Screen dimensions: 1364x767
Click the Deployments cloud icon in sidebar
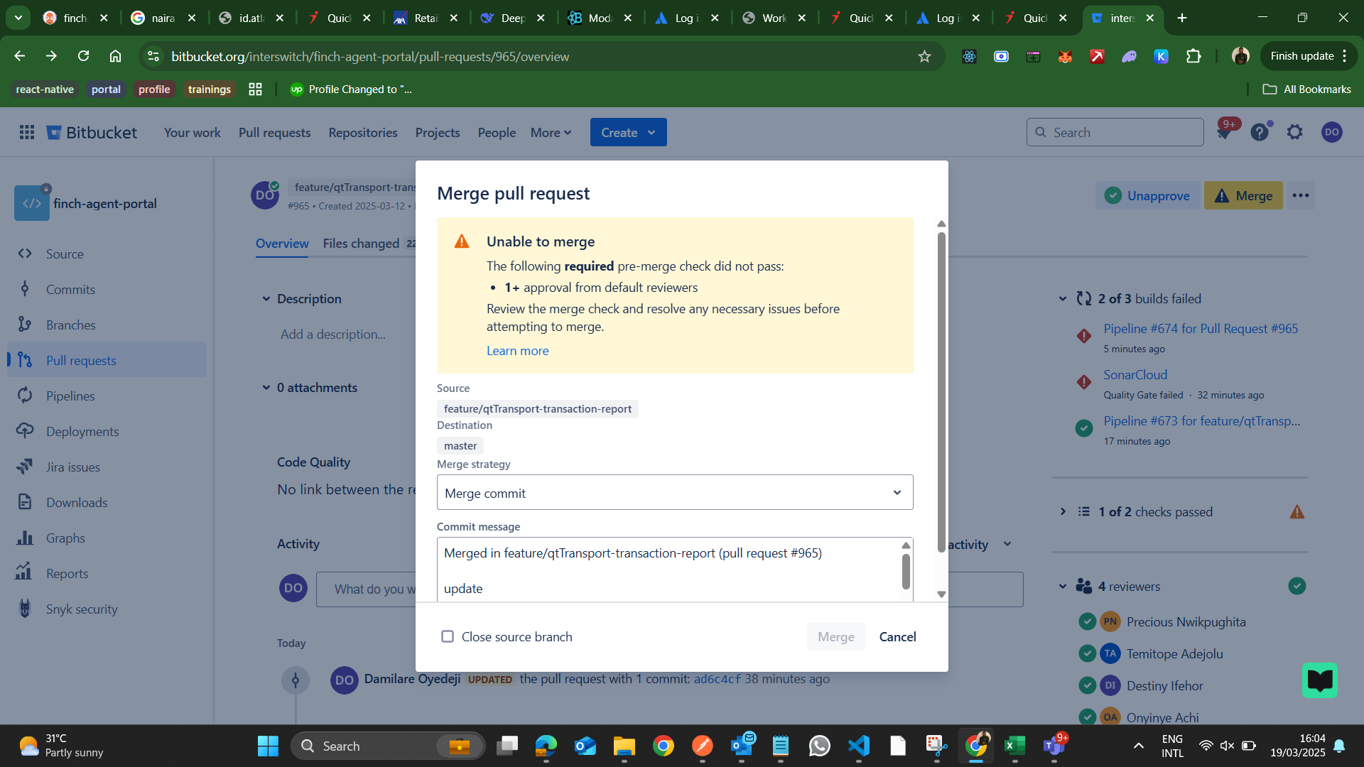26,431
